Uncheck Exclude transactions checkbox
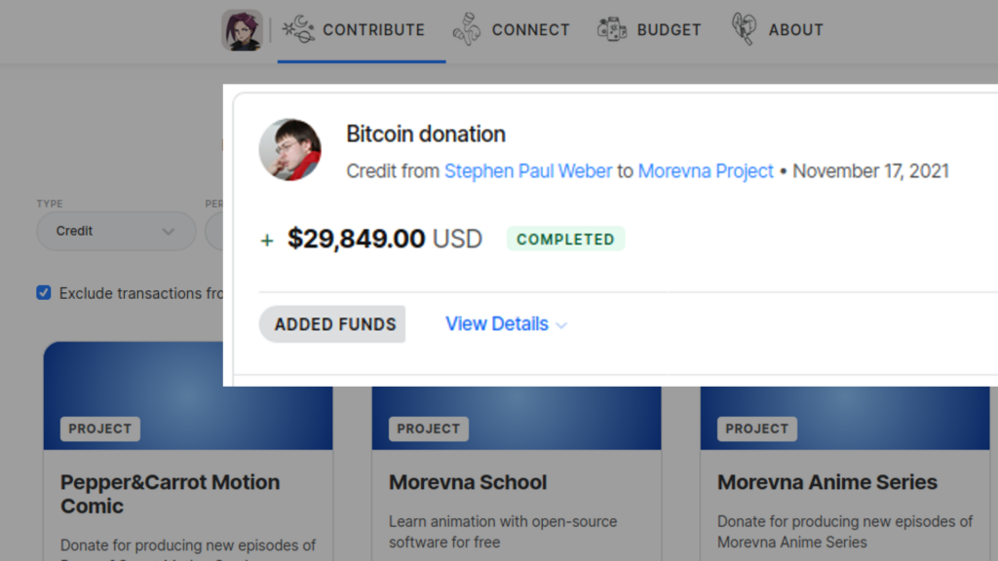 tap(44, 292)
